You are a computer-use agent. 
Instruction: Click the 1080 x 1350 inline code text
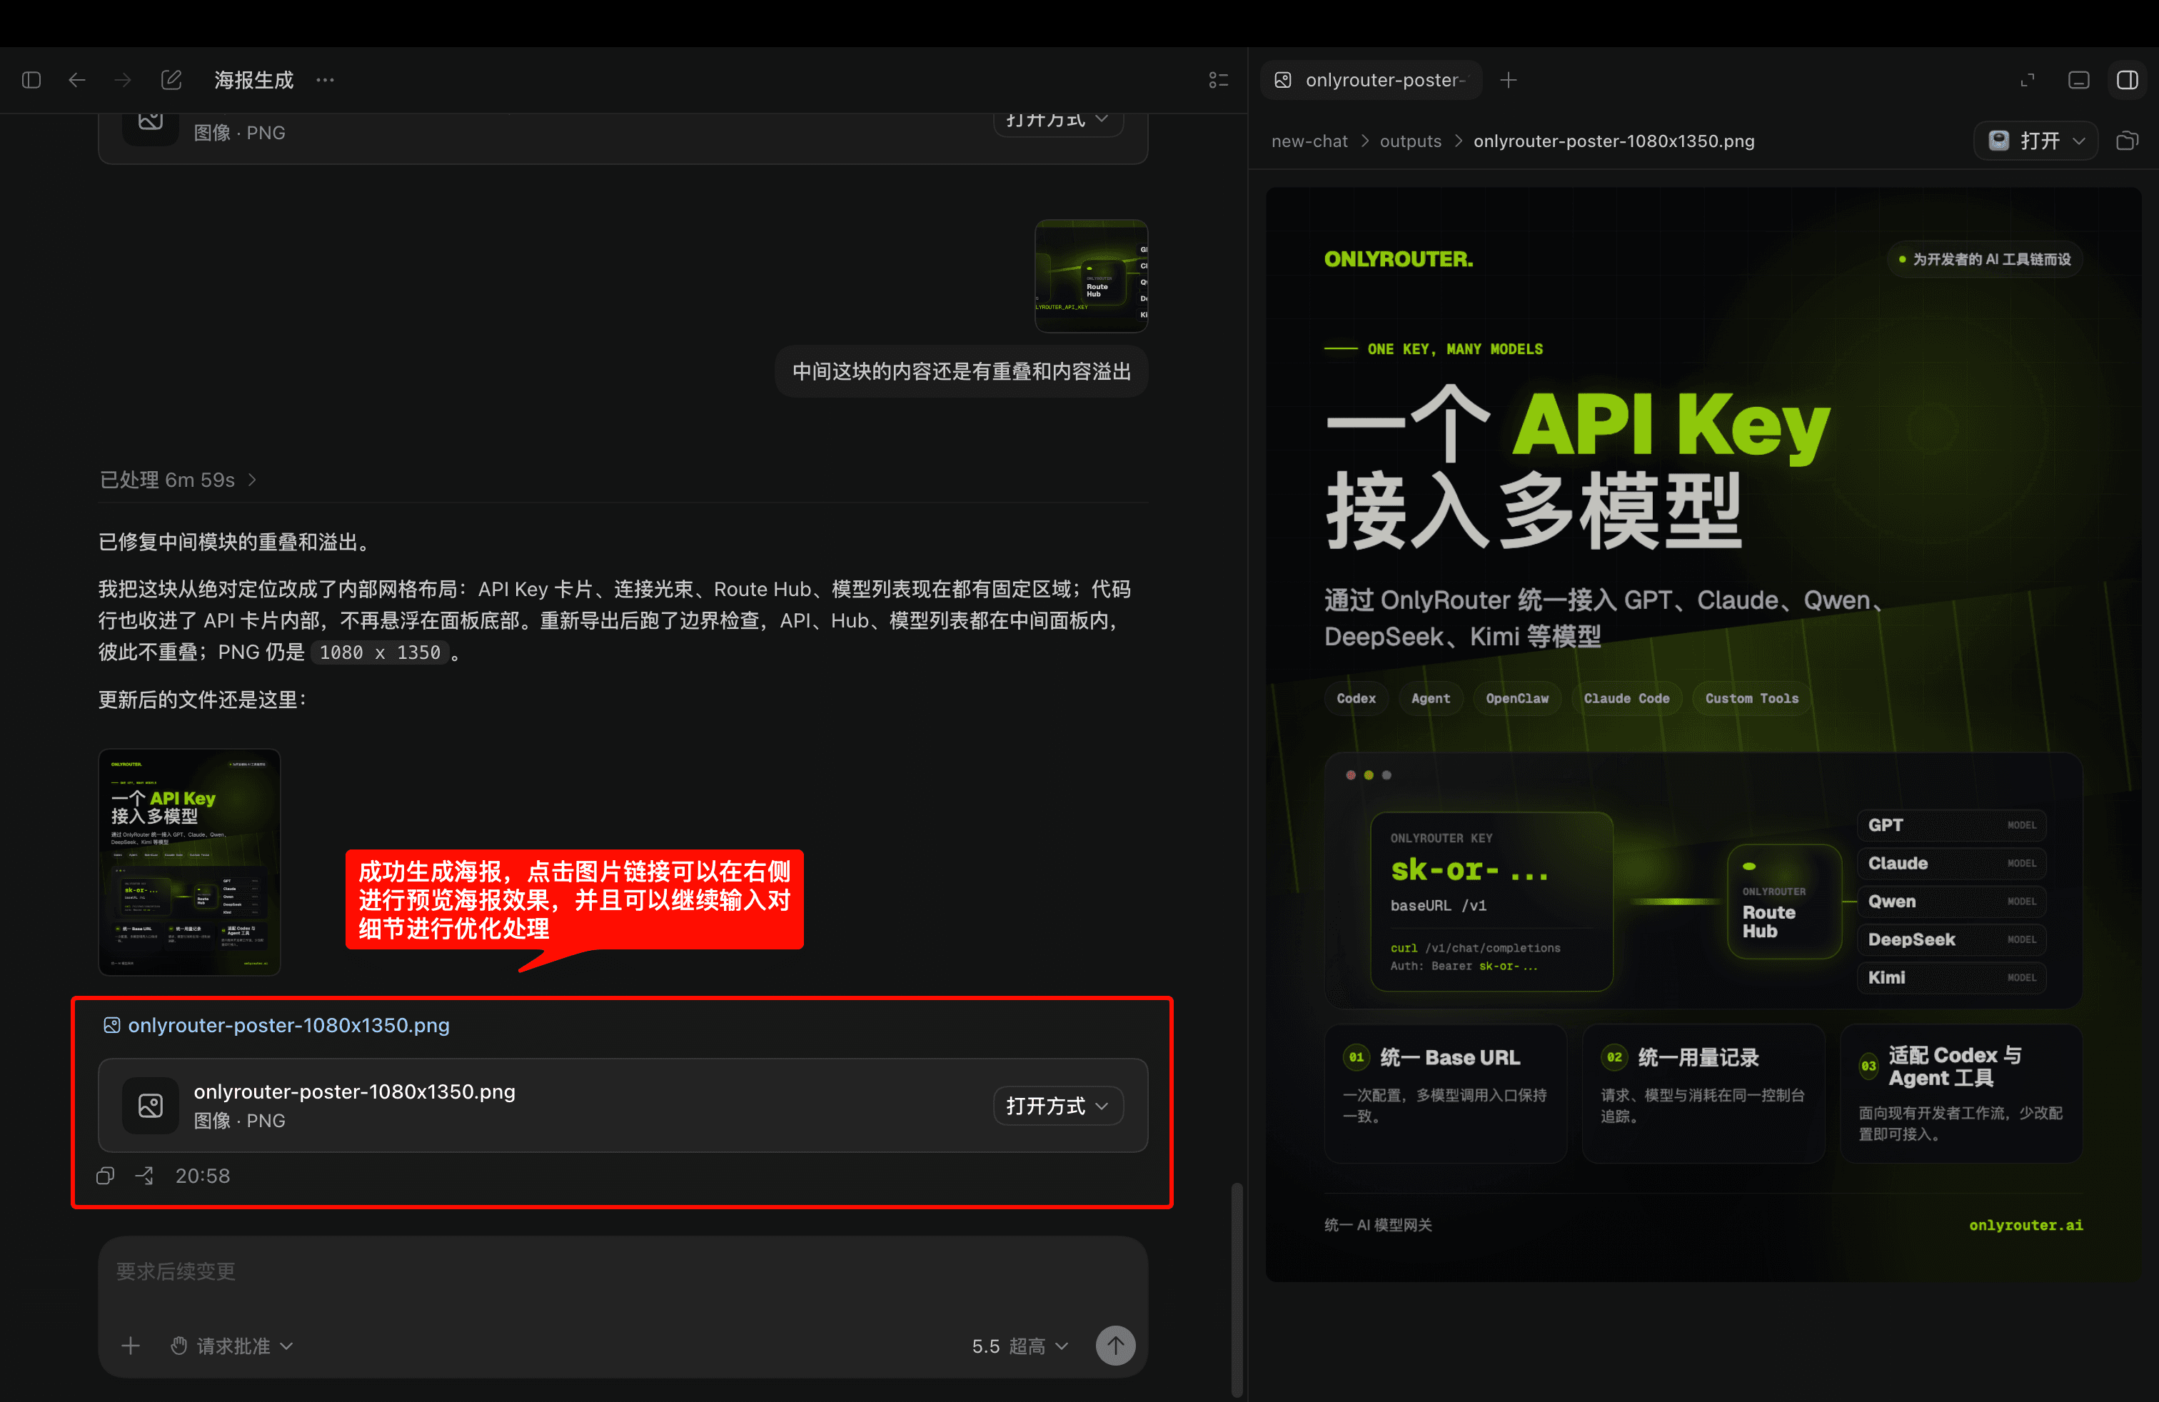point(380,652)
